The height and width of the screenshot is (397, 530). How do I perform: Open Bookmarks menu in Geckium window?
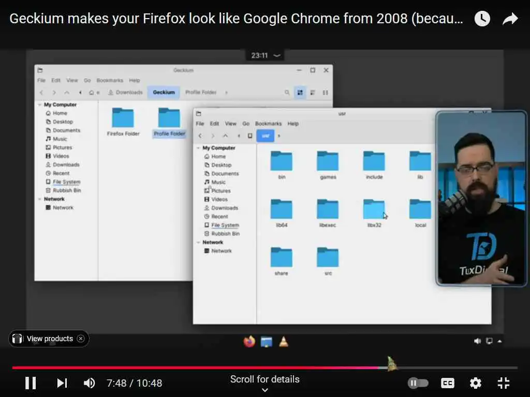(110, 80)
